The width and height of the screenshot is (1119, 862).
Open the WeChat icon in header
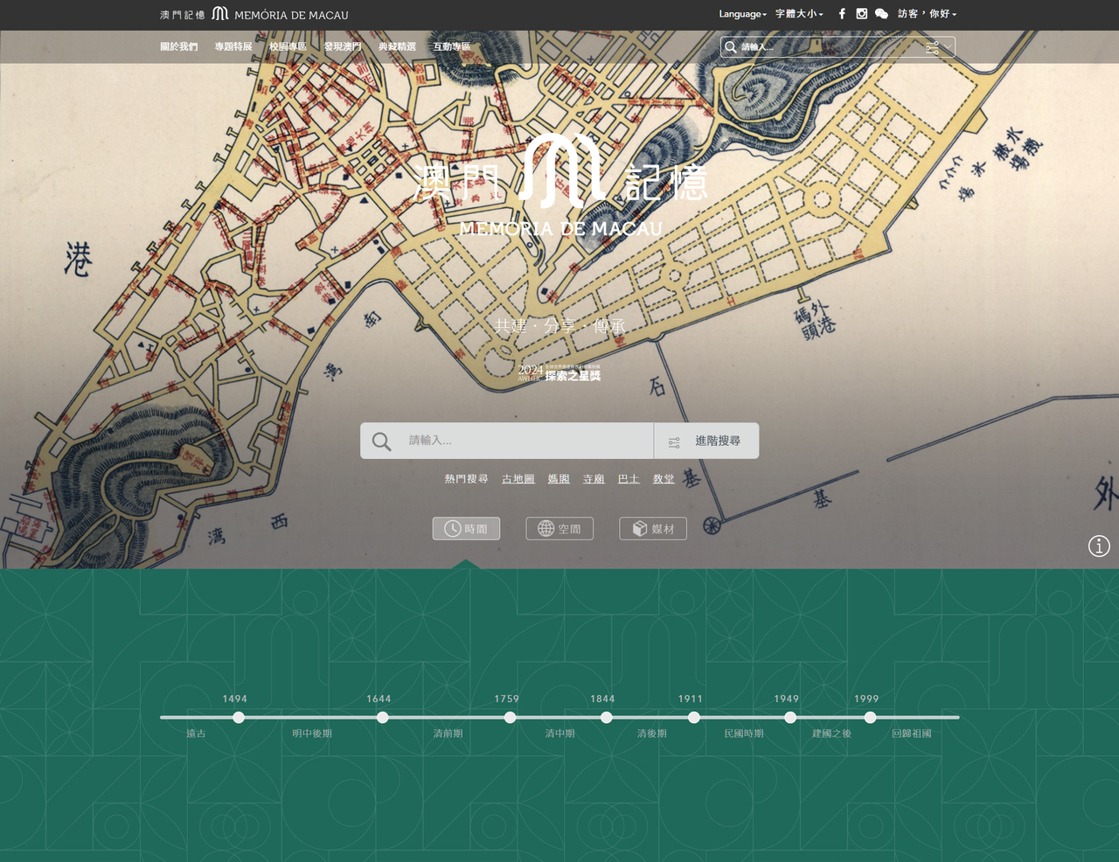[881, 14]
